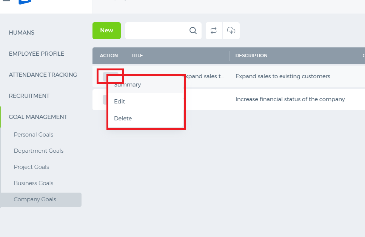The image size is (365, 237).
Task: Click the refresh arrows icon
Action: pyautogui.click(x=214, y=30)
